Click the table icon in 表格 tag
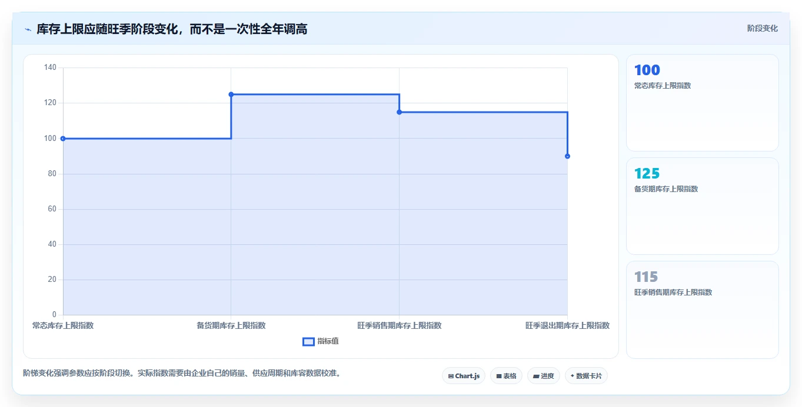Image resolution: width=802 pixels, height=407 pixels. (x=499, y=376)
